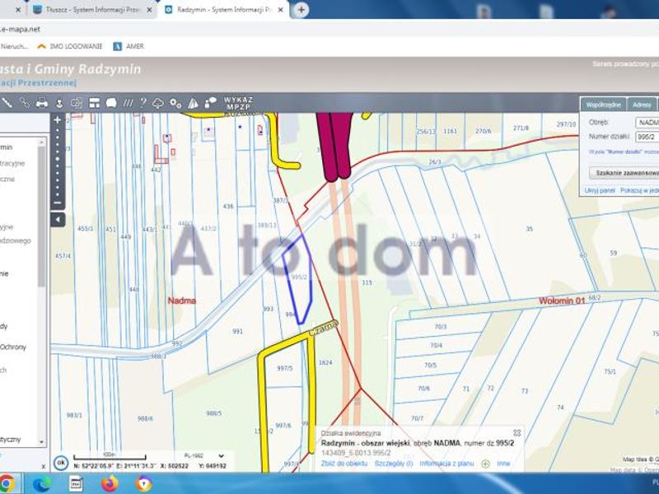Screen dimensions: 659x494
Task: Click Informacja z planu link
Action: coord(446,464)
